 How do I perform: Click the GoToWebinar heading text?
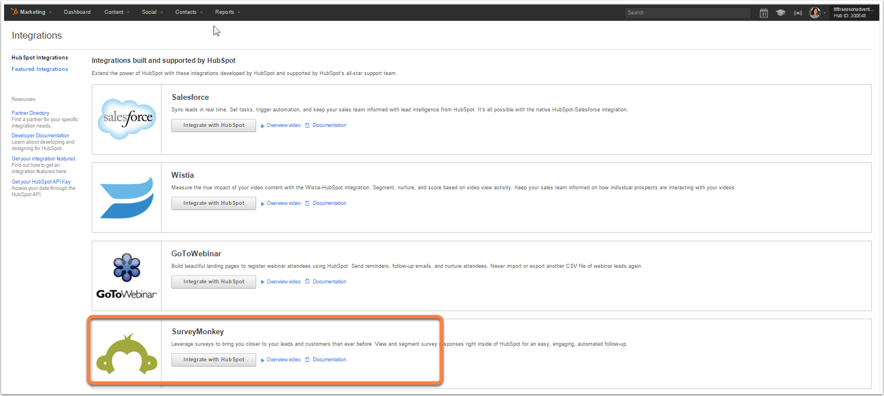[x=197, y=253]
